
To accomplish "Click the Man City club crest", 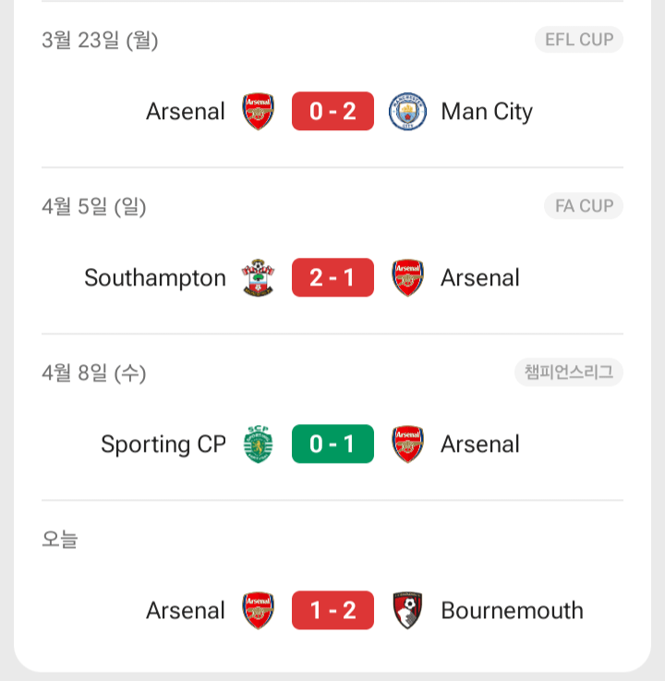I will point(407,112).
